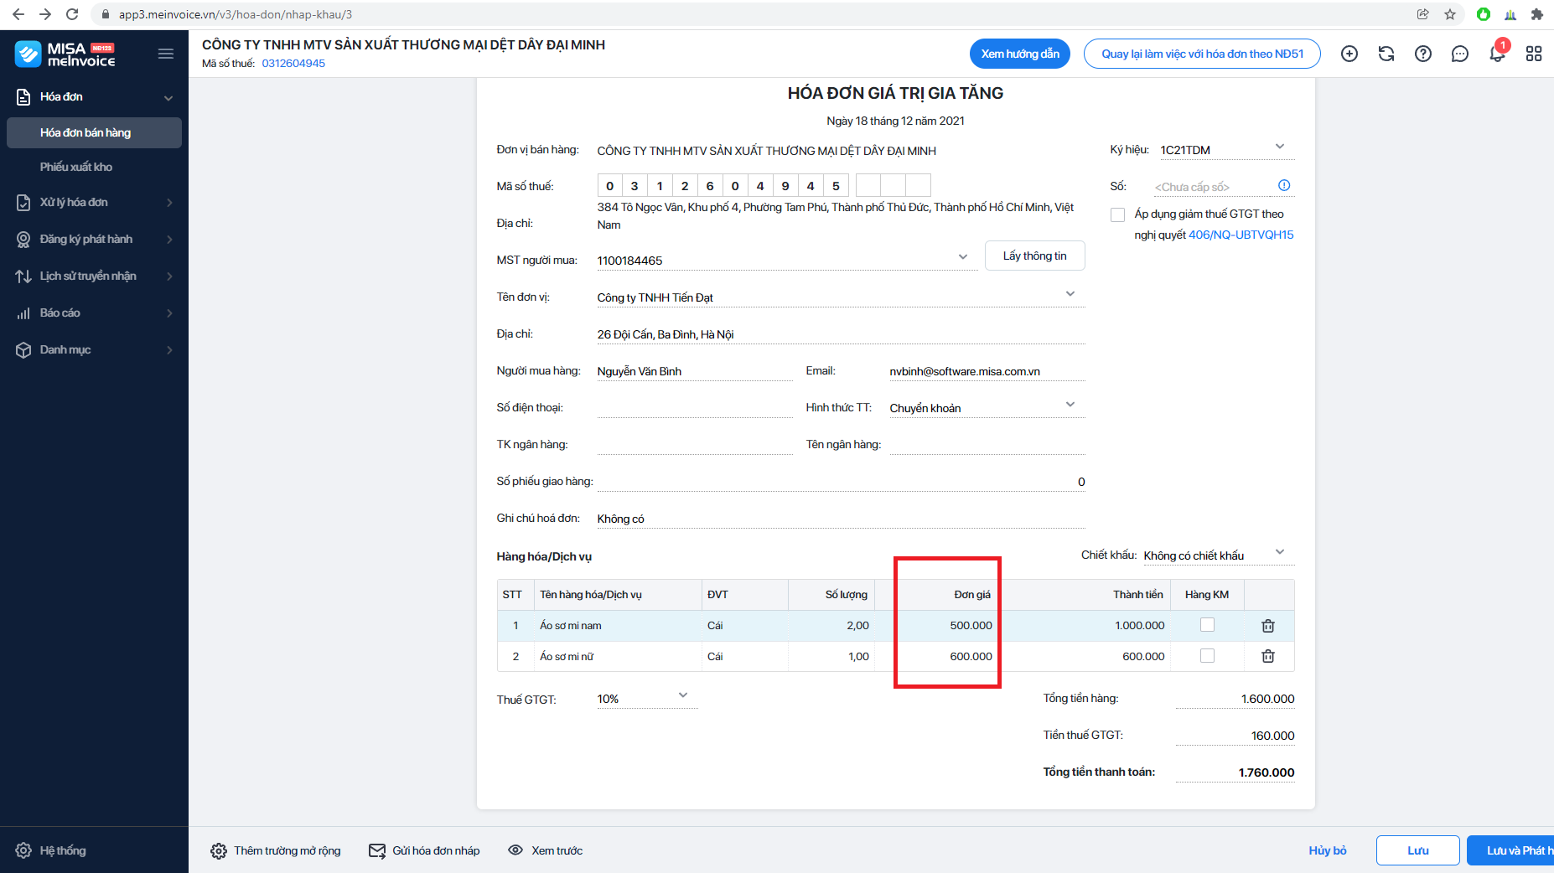Click Hủy bỏ link

(x=1328, y=850)
